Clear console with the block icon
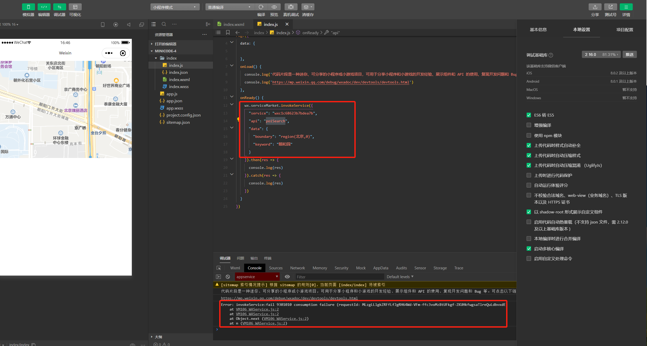Viewport: 647px width, 346px height. coord(228,277)
